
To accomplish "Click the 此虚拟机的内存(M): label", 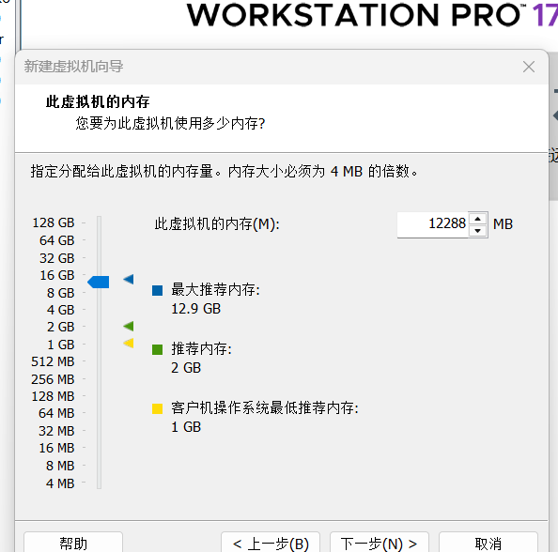I will 217,224.
